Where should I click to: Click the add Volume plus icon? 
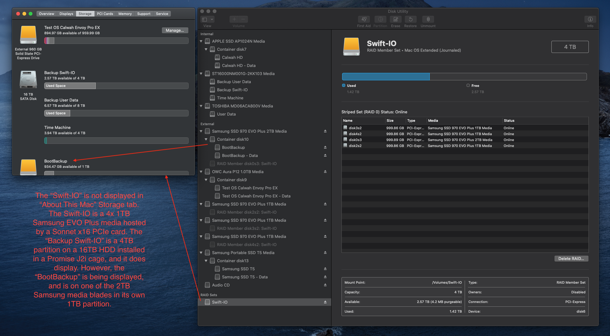click(234, 19)
